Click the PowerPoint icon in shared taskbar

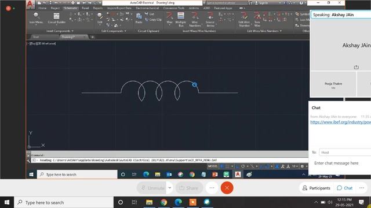click(215, 174)
